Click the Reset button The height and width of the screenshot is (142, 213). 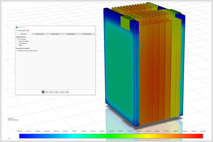51,92
